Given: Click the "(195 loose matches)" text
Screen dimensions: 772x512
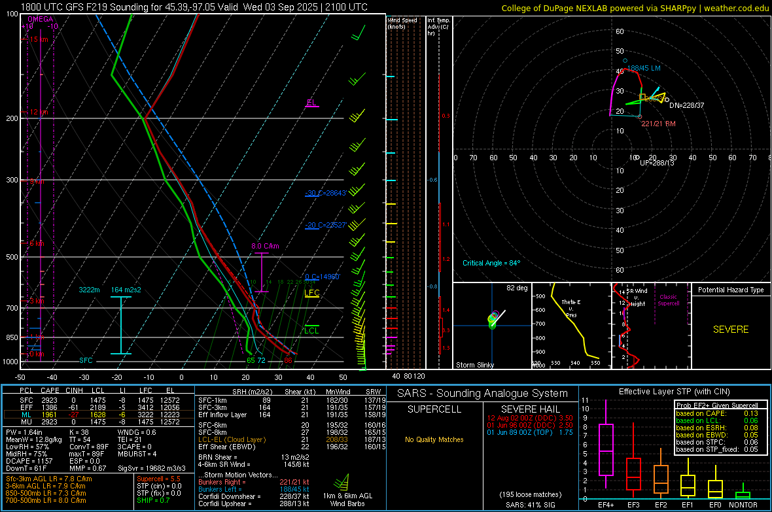Looking at the screenshot, I should click(530, 495).
